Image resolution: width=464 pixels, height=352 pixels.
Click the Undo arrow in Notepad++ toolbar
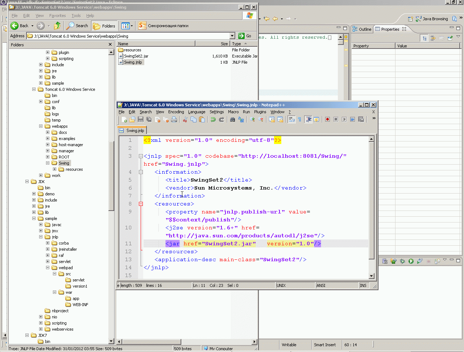point(213,119)
